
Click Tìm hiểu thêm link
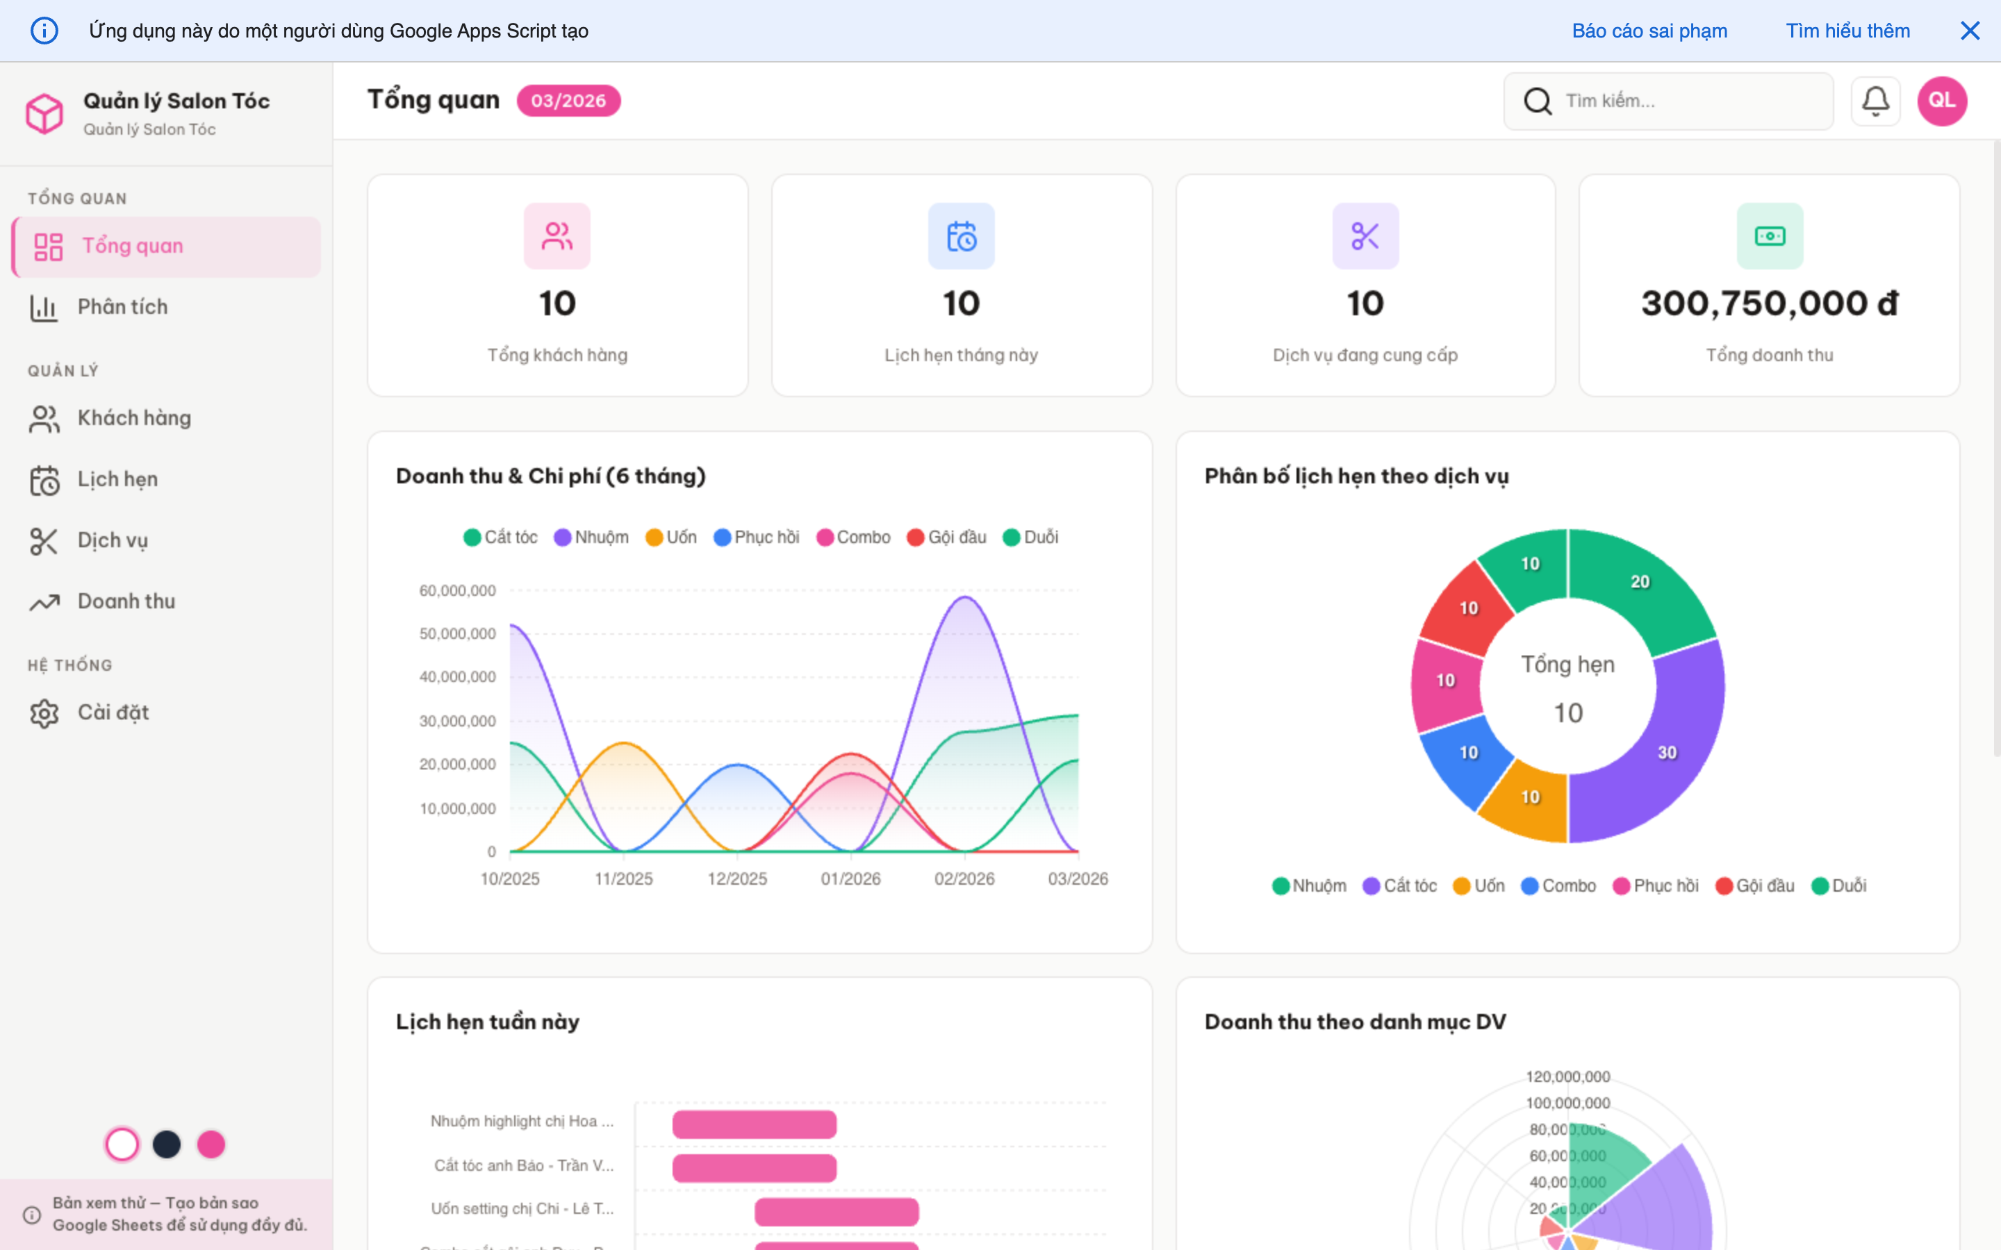[x=1847, y=31]
